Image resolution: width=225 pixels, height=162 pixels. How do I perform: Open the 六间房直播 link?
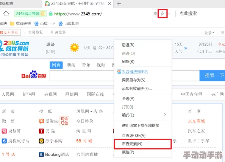point(87,154)
